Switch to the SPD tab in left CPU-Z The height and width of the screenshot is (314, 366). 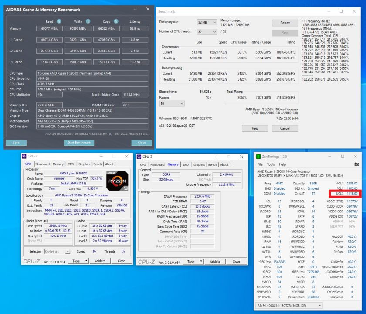[x=71, y=164]
